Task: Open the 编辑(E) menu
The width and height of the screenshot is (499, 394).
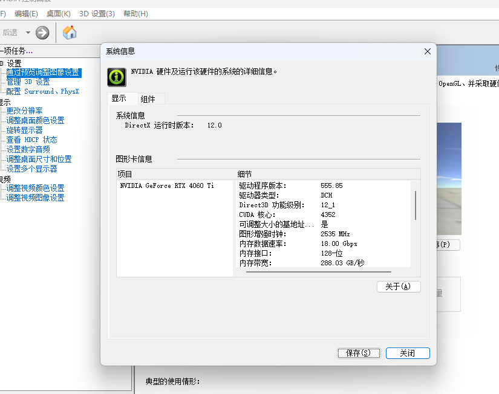Action: pos(26,14)
